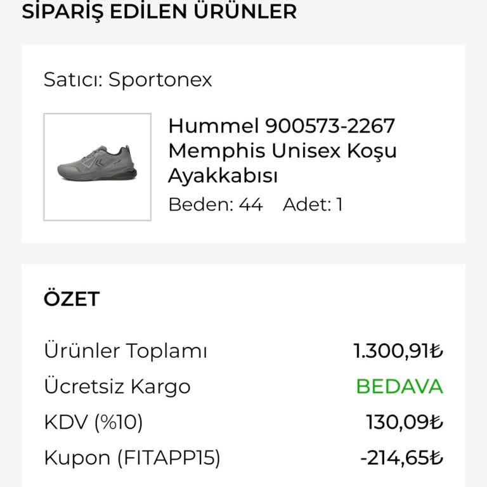The width and height of the screenshot is (487, 487).
Task: Click the word Ayakkabısı in product name
Action: click(x=223, y=176)
